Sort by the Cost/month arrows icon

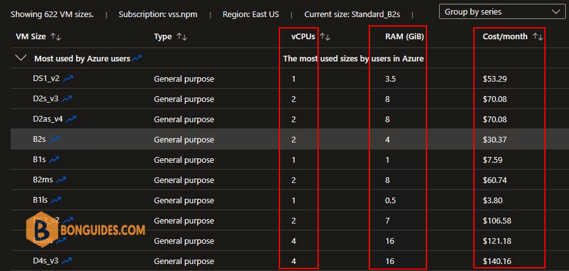(538, 37)
